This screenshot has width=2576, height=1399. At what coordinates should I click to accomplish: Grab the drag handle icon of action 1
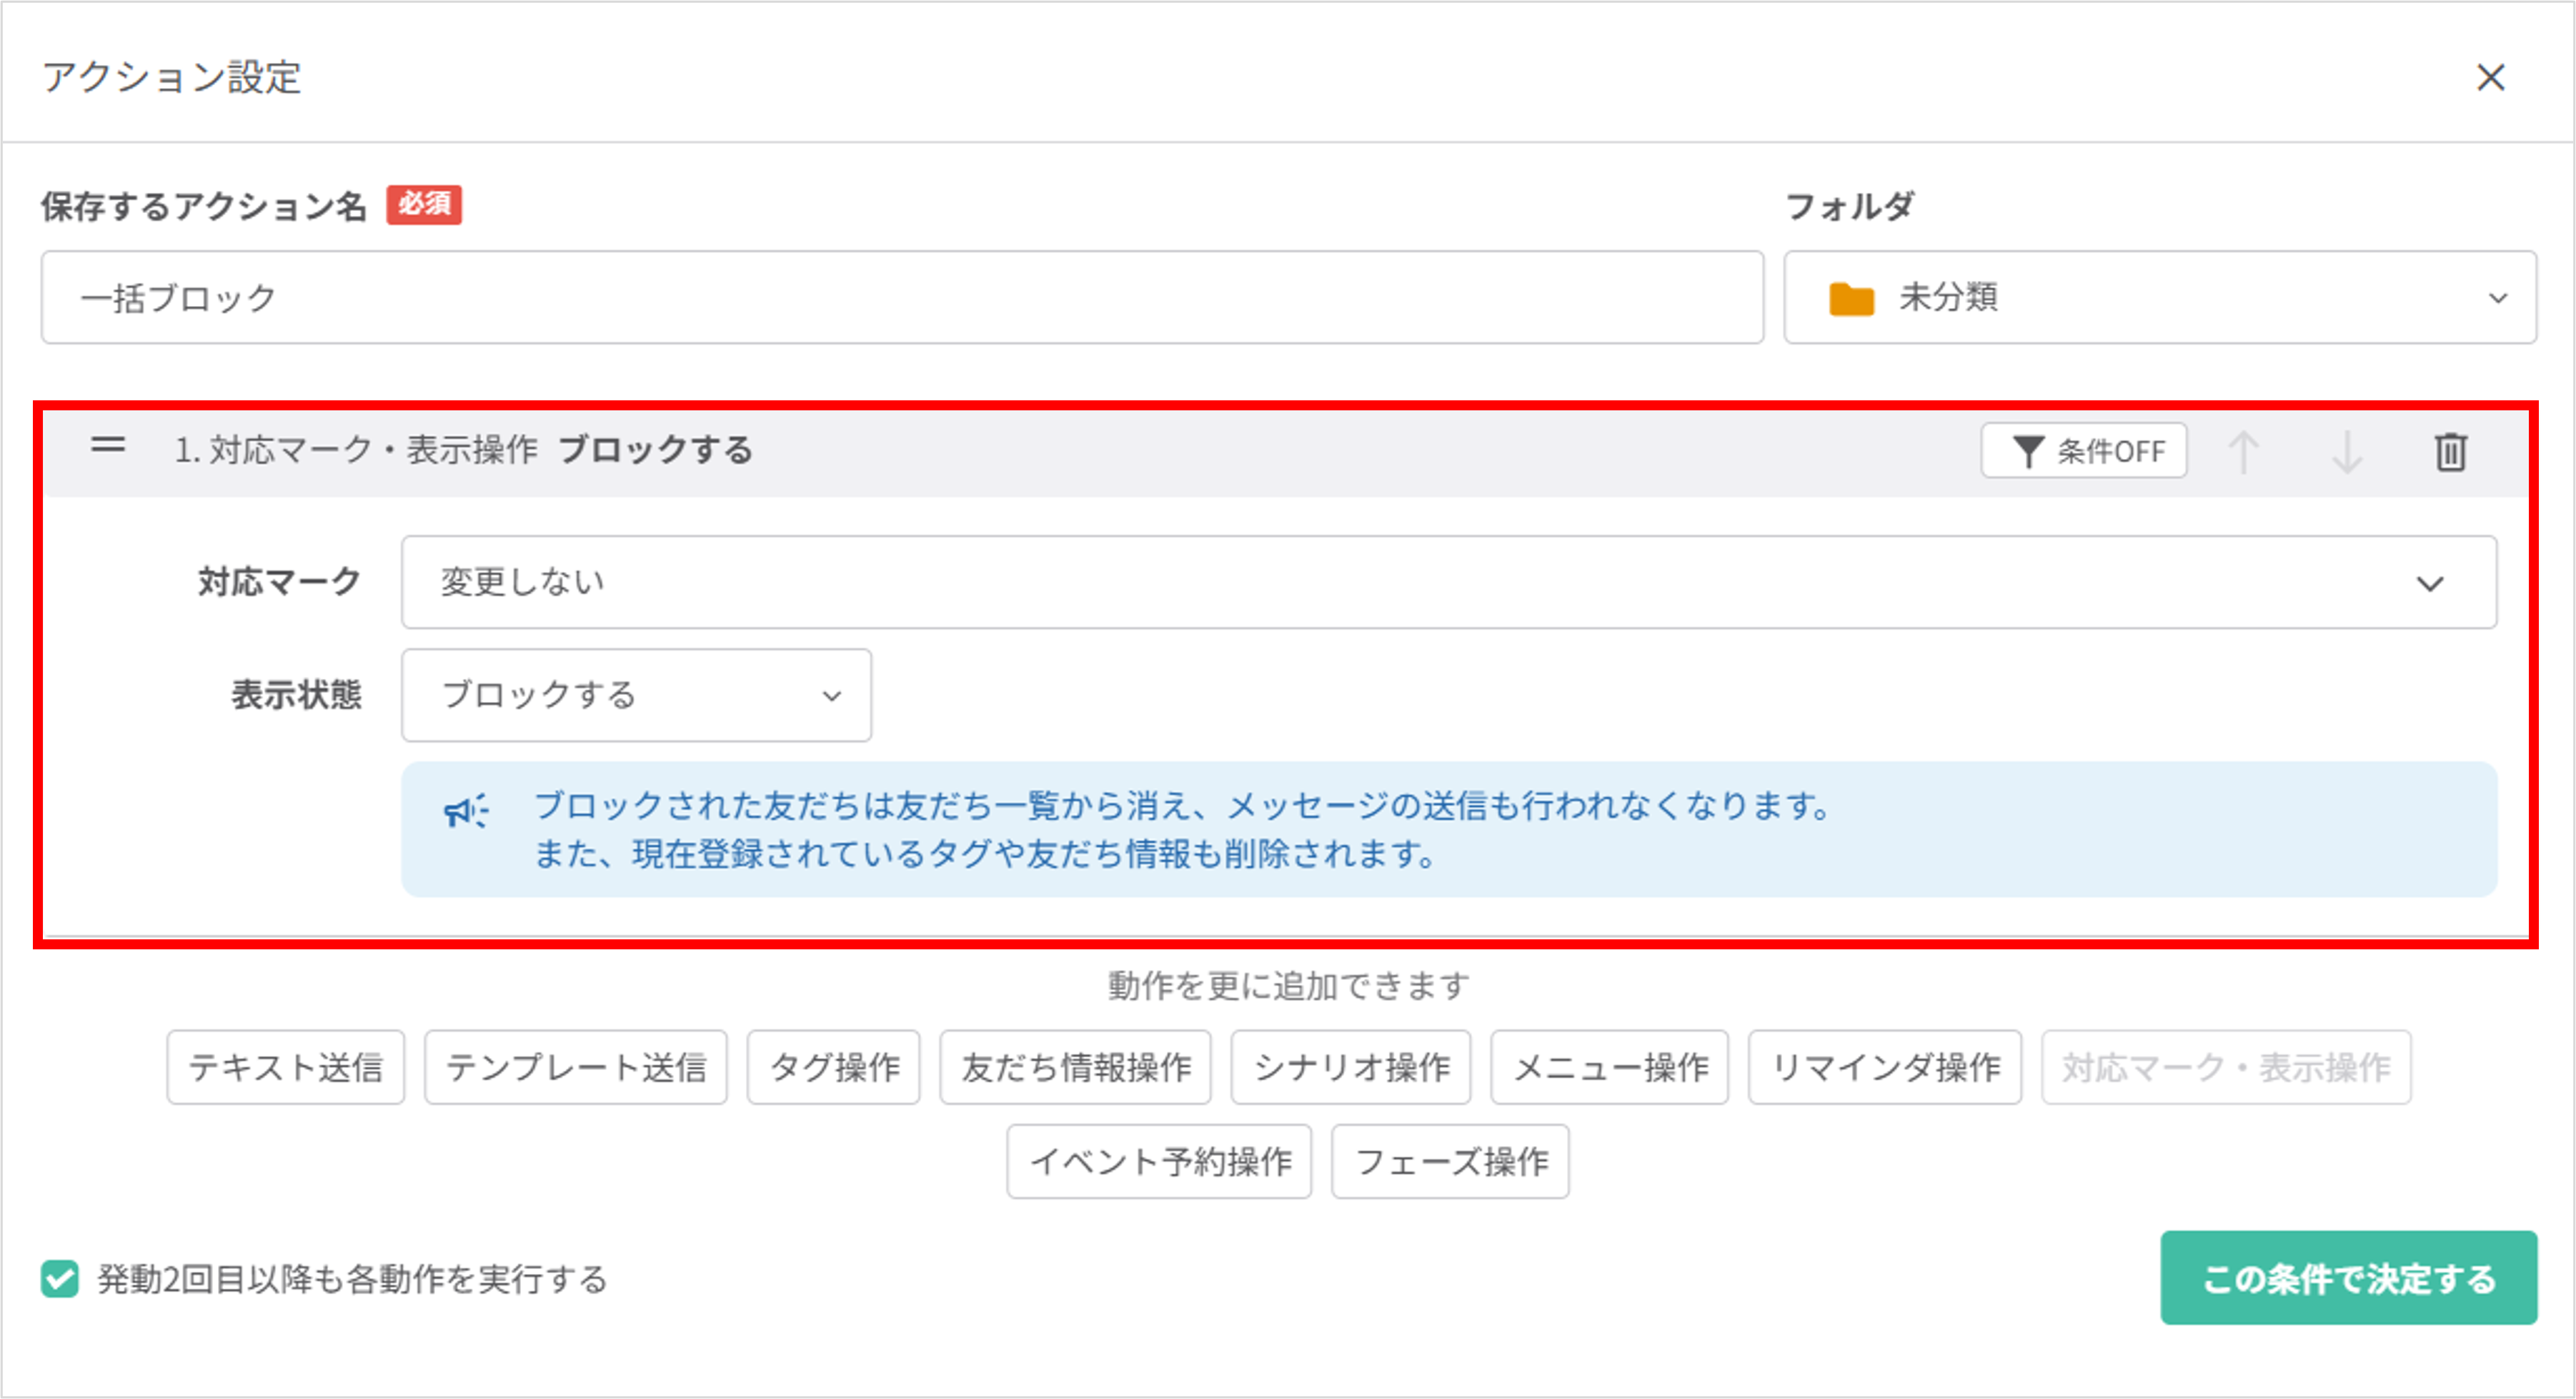(108, 445)
